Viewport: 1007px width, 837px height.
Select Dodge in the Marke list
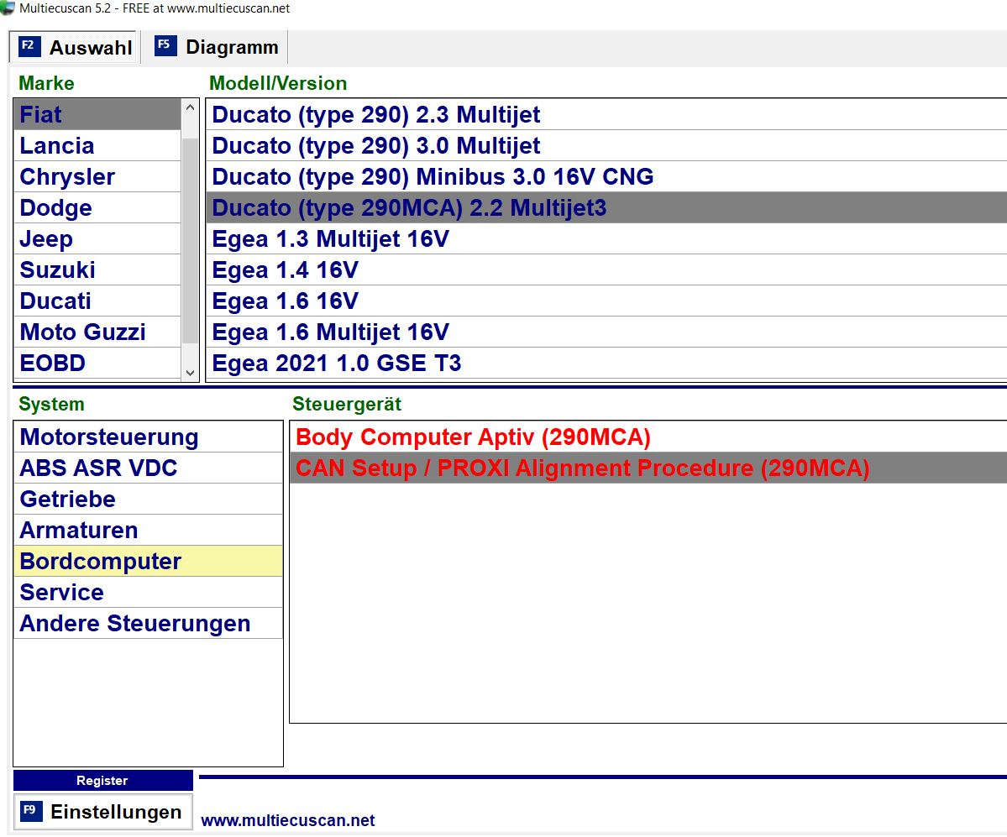97,208
